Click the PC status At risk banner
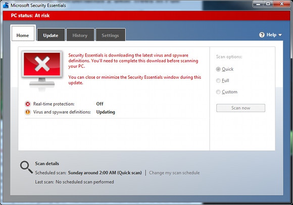Image resolution: width=293 pixels, height=205 pixels. (x=146, y=16)
